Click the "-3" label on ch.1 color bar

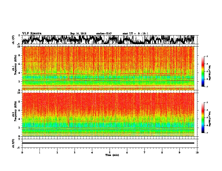point(207,56)
